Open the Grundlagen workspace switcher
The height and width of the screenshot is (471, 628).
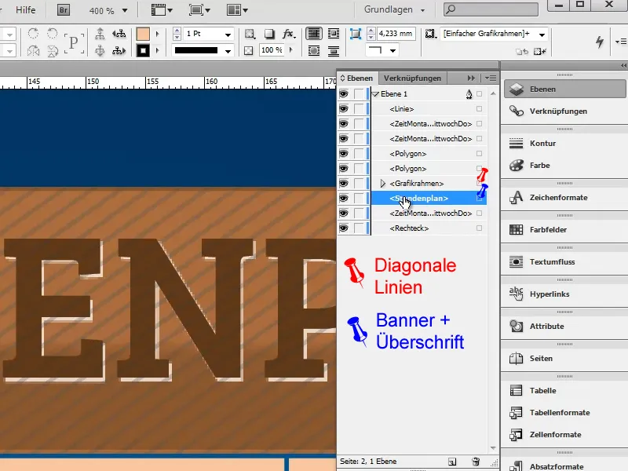(x=395, y=9)
